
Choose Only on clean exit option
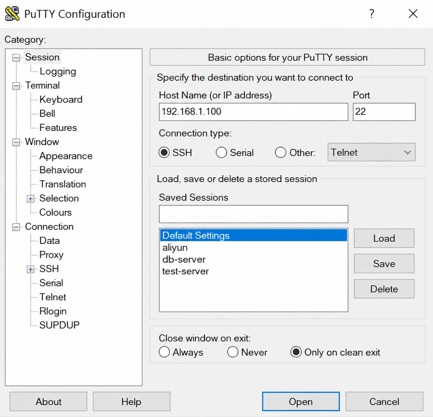(x=296, y=352)
